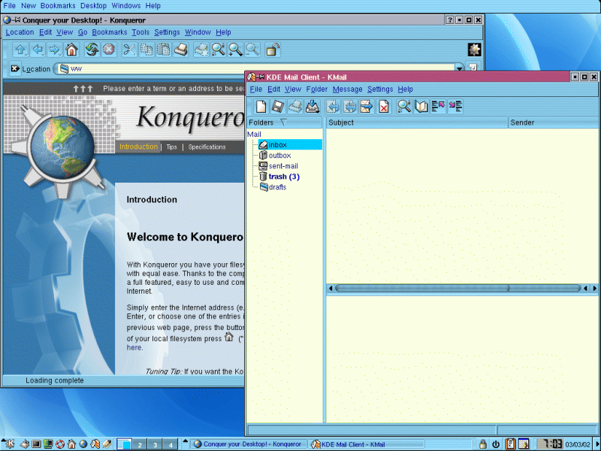Activate the Konqueror taskbar button
The height and width of the screenshot is (451, 601).
tap(249, 444)
